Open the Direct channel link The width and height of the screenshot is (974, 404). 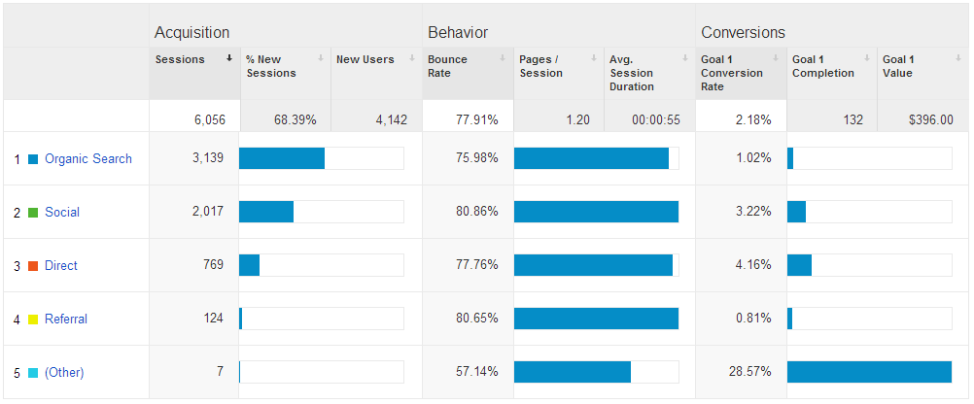coord(61,265)
